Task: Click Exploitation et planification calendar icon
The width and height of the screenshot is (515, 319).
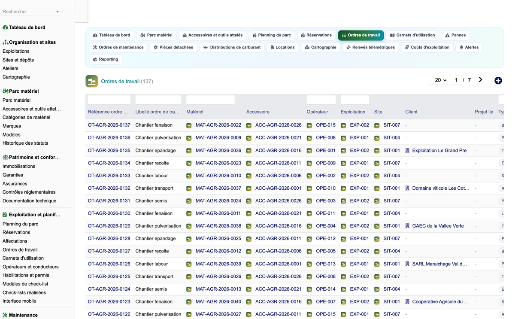Action: (x=5, y=215)
